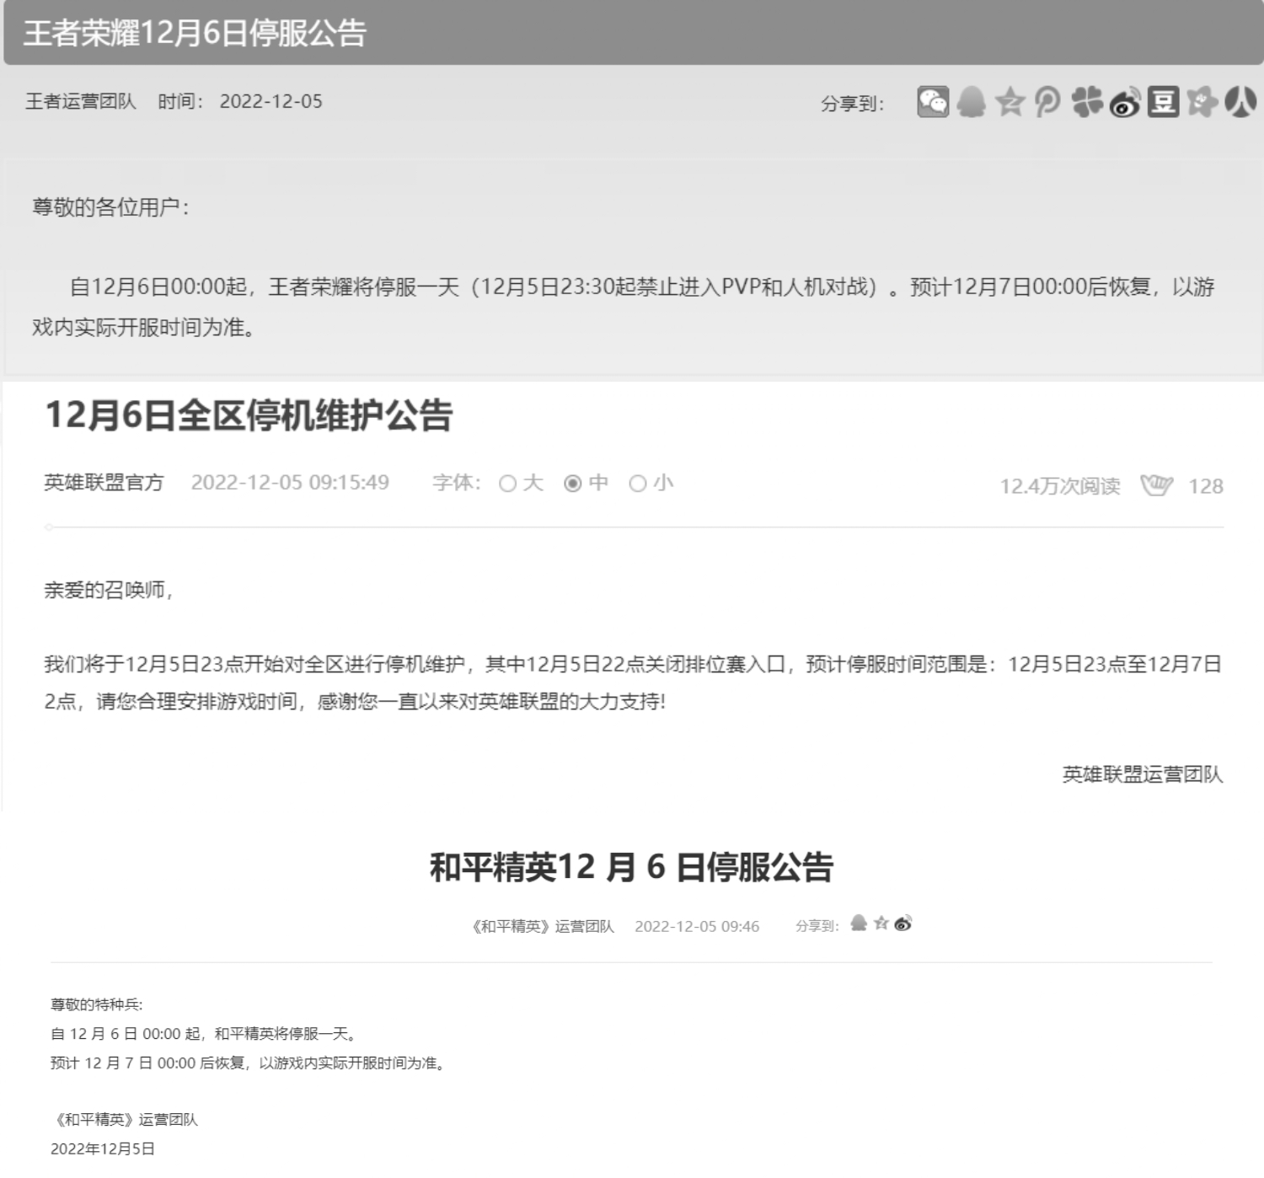
Task: Select the 大 font size radio button
Action: coord(508,484)
